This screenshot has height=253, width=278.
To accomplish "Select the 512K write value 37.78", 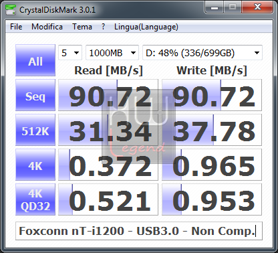I will point(212,130).
